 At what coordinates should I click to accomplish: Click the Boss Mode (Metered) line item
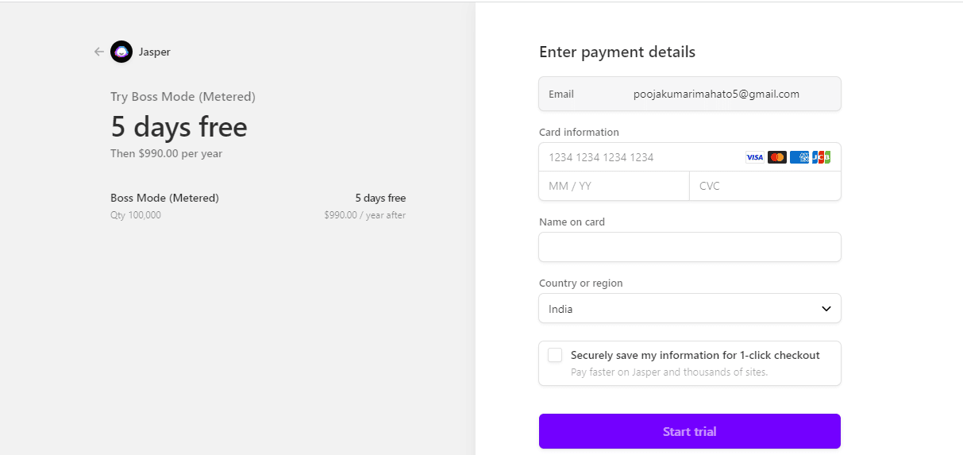[x=258, y=206]
